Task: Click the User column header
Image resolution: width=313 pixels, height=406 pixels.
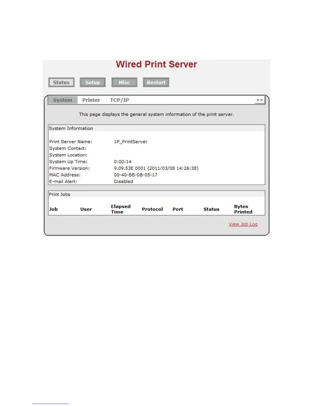Action: click(86, 209)
